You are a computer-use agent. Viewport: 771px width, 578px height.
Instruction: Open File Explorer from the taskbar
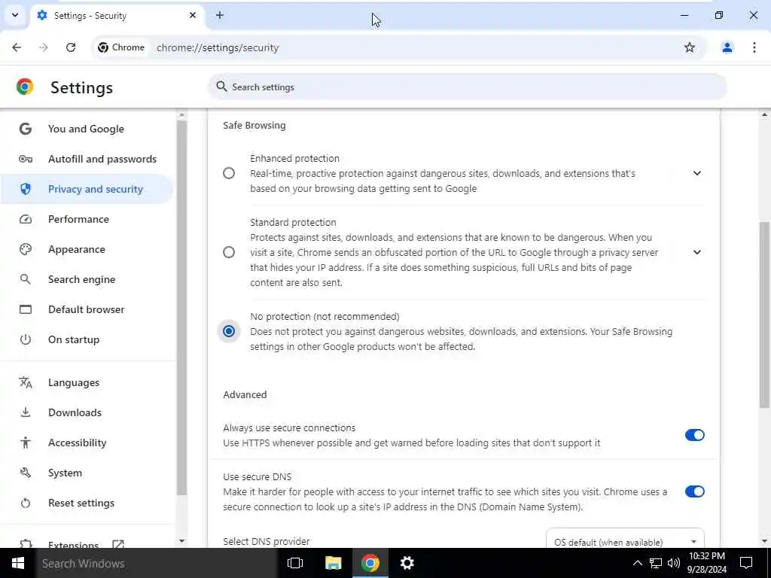[x=333, y=563]
